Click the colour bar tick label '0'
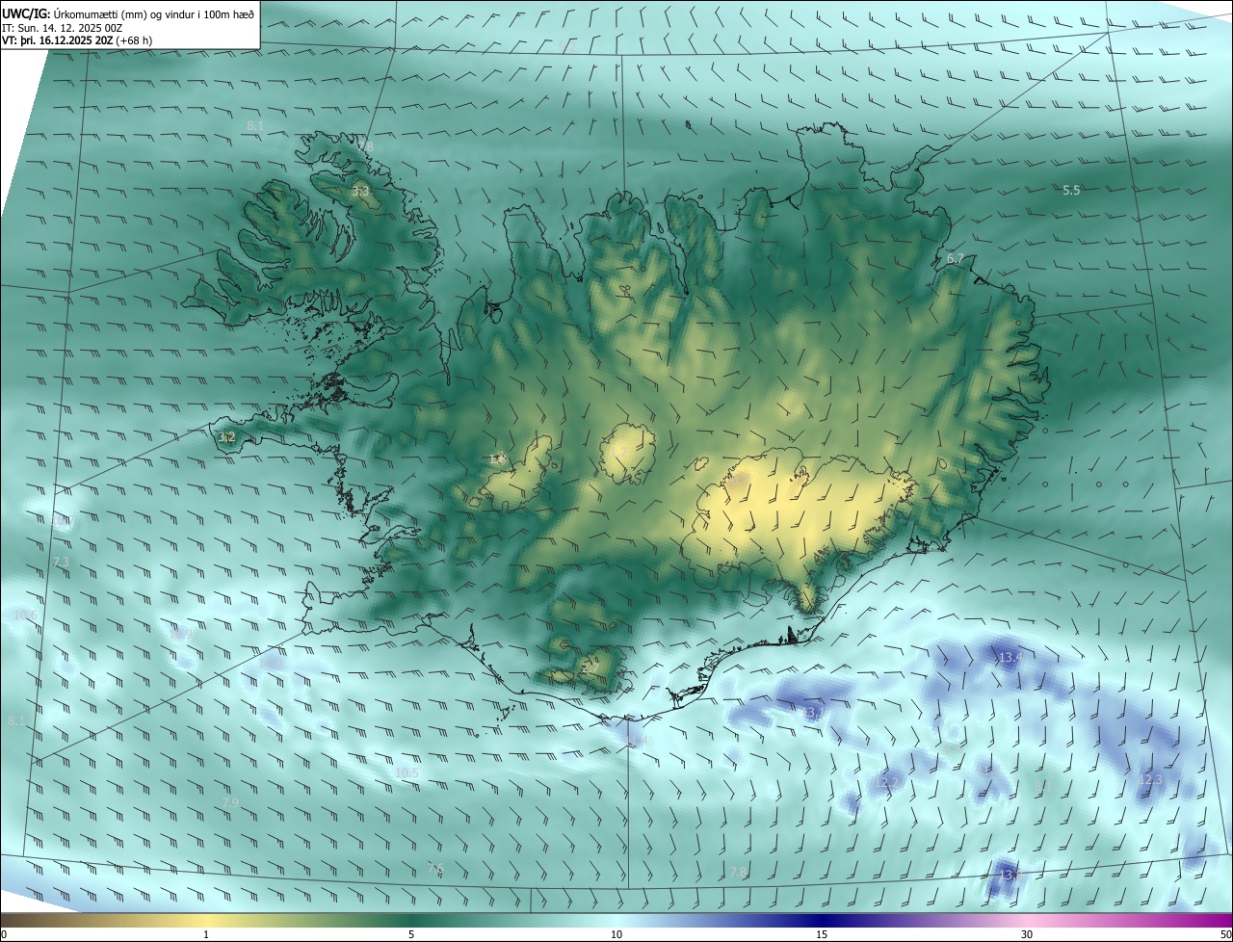1233x942 pixels. pos(4,935)
